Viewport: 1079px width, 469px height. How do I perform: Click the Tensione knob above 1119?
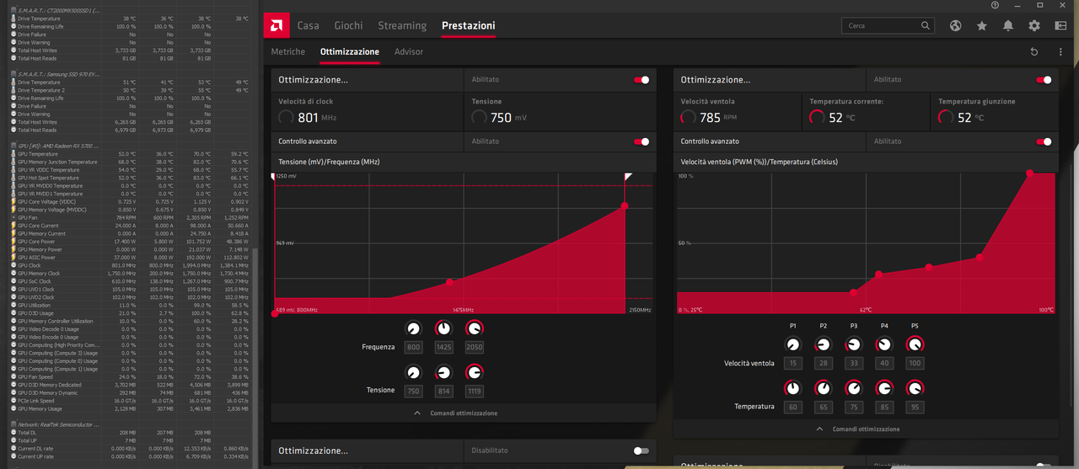[x=475, y=373]
